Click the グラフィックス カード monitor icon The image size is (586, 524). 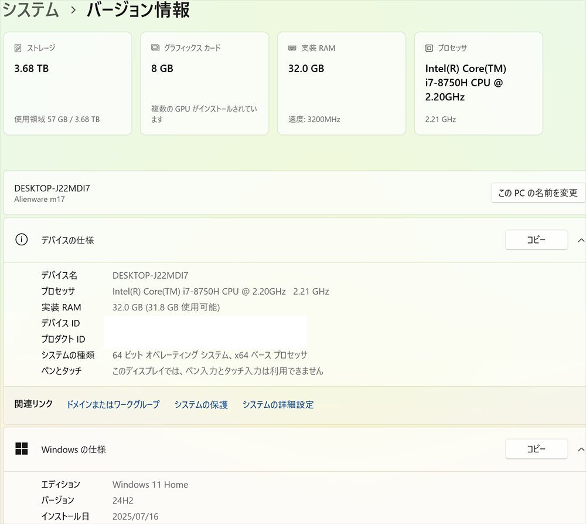[155, 48]
